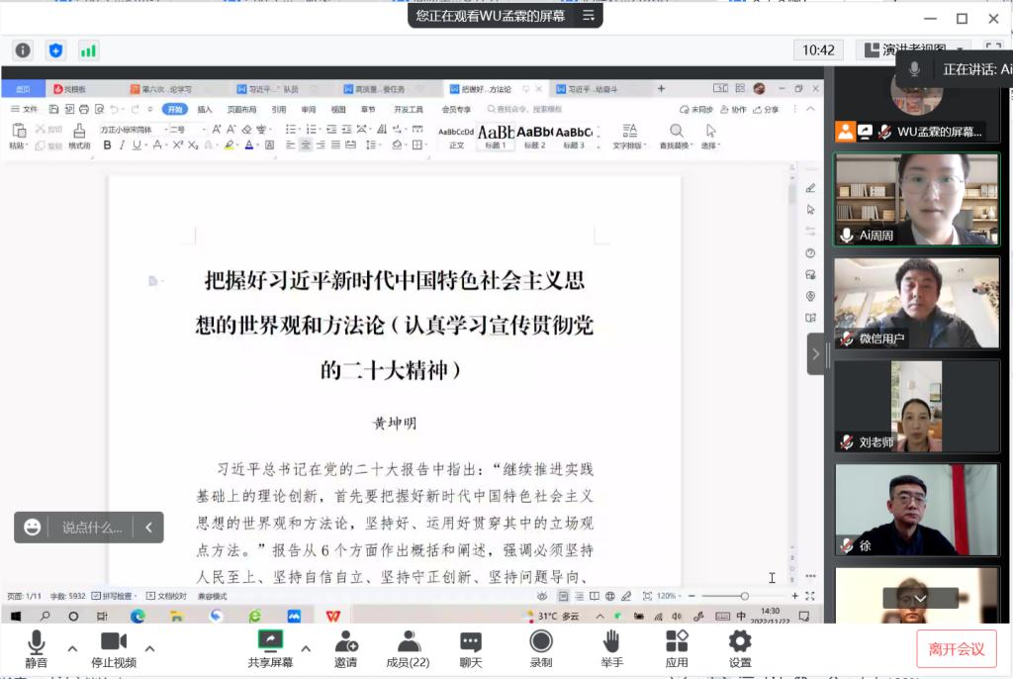Open the 成员(22) participants list
The image size is (1013, 679).
[x=408, y=648]
